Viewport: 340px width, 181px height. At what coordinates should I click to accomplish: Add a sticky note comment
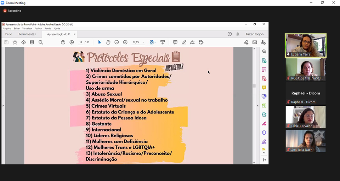pos(175,42)
